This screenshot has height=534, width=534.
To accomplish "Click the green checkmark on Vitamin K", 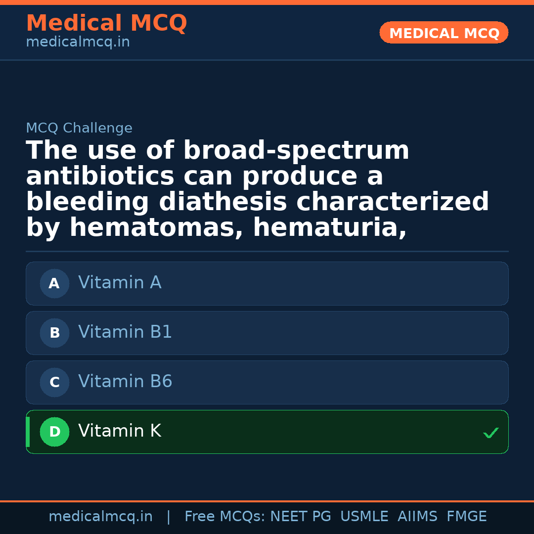I will pyautogui.click(x=490, y=433).
